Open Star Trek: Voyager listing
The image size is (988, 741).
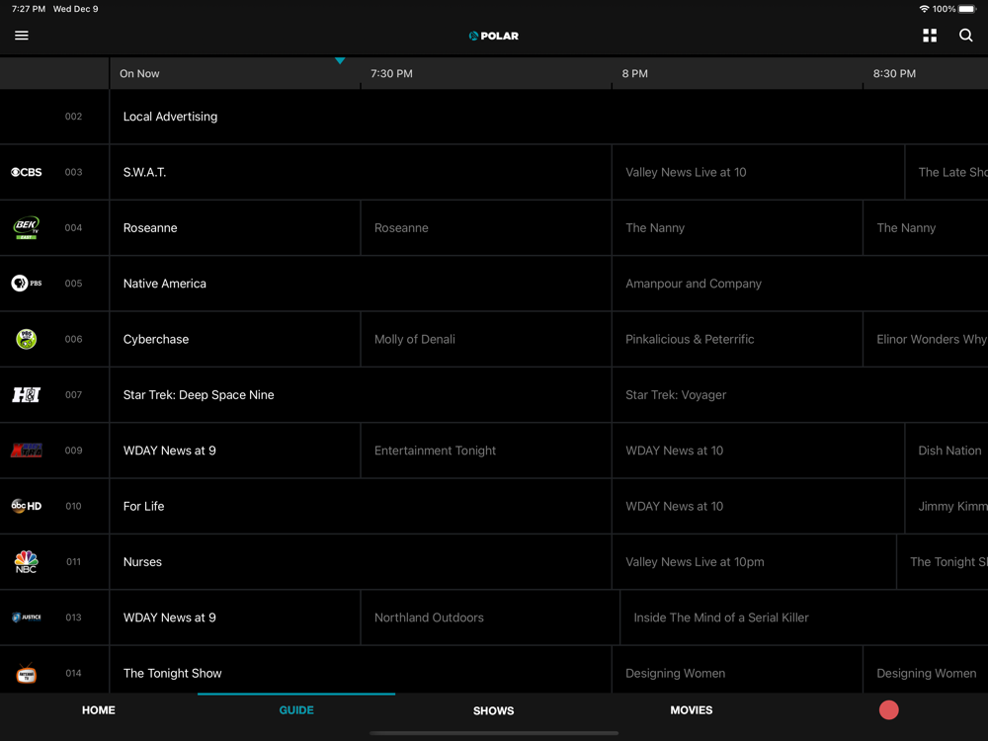click(800, 394)
